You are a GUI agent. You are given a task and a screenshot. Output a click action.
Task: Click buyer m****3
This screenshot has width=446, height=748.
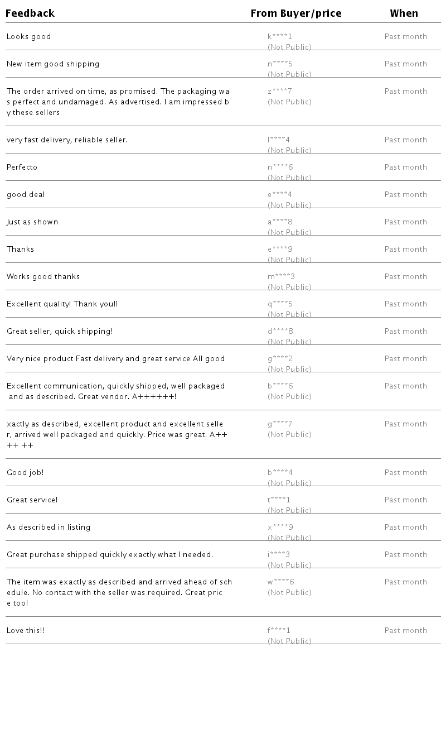281,277
